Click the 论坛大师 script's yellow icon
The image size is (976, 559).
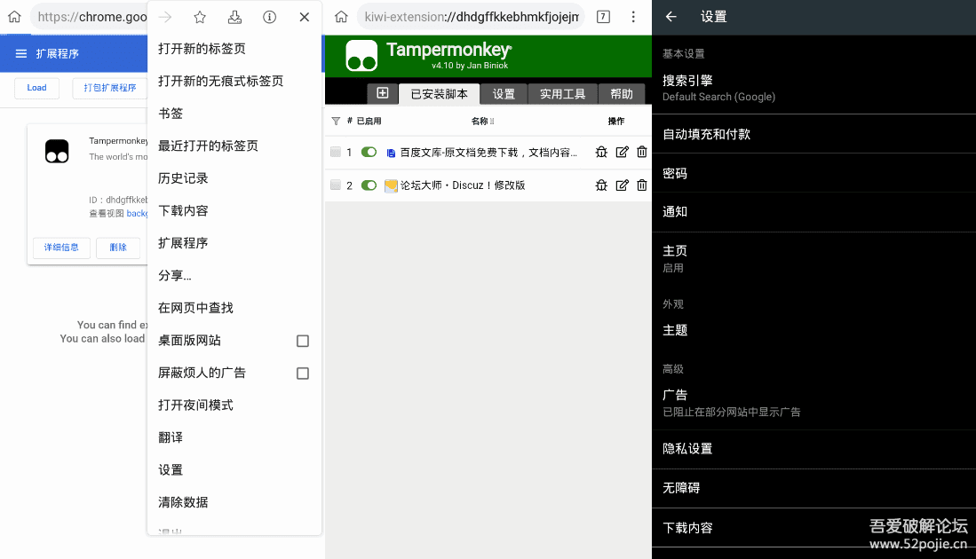(x=391, y=185)
